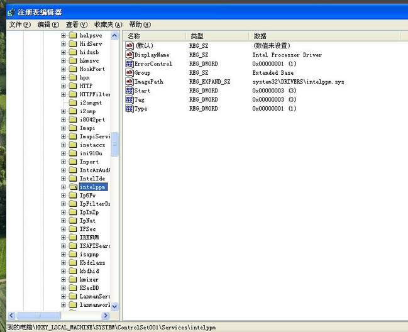Click the DisplayName string value icon
Screen dimensions: 408x332
click(x=130, y=55)
